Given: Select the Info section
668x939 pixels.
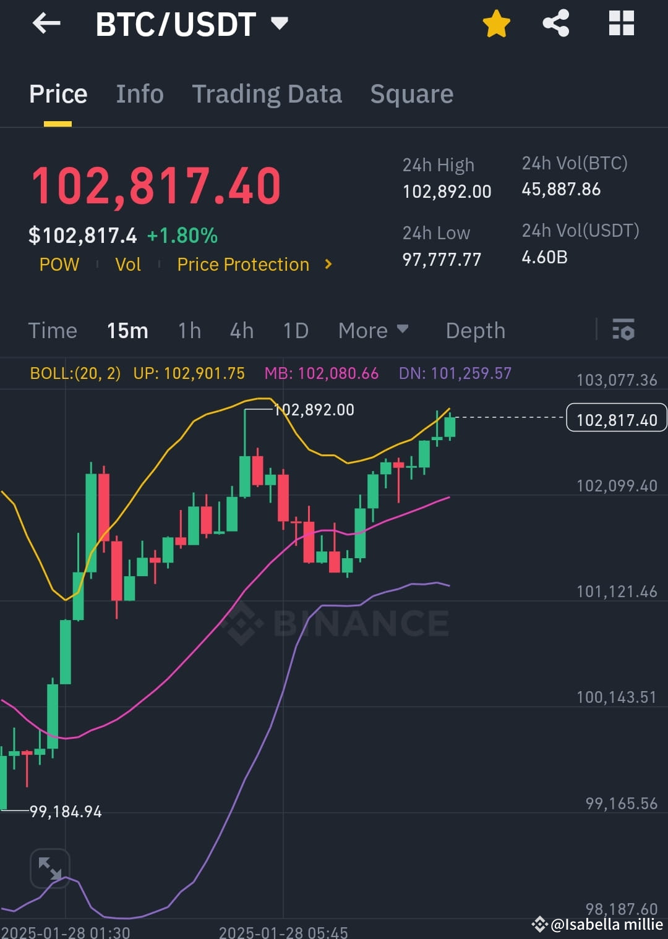Looking at the screenshot, I should (139, 93).
